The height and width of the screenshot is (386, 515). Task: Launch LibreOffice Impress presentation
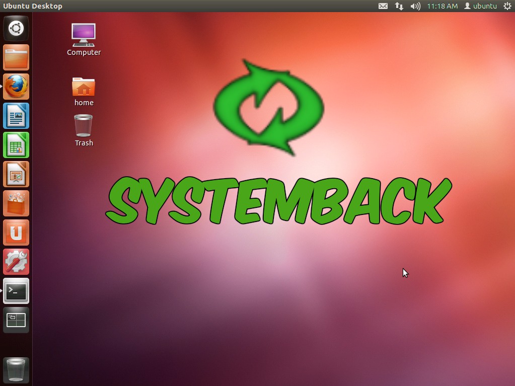tap(16, 174)
